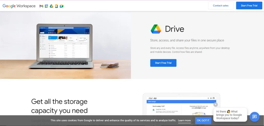Dismiss chat bubble with the close icon
The width and height of the screenshot is (264, 126).
point(216,105)
